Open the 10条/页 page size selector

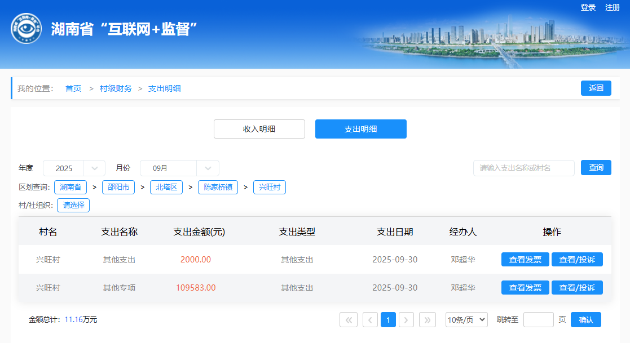(x=466, y=320)
